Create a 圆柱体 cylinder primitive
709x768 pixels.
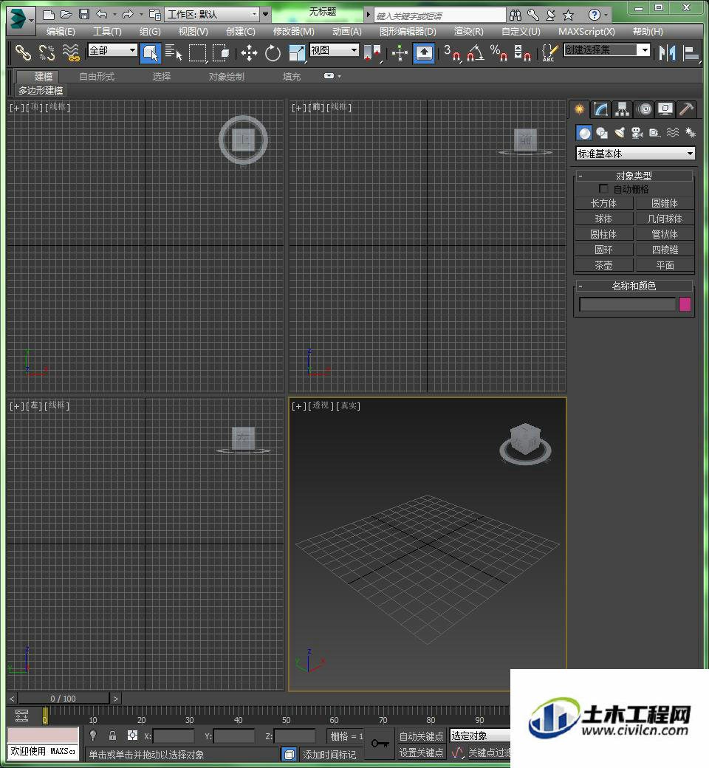coord(603,235)
